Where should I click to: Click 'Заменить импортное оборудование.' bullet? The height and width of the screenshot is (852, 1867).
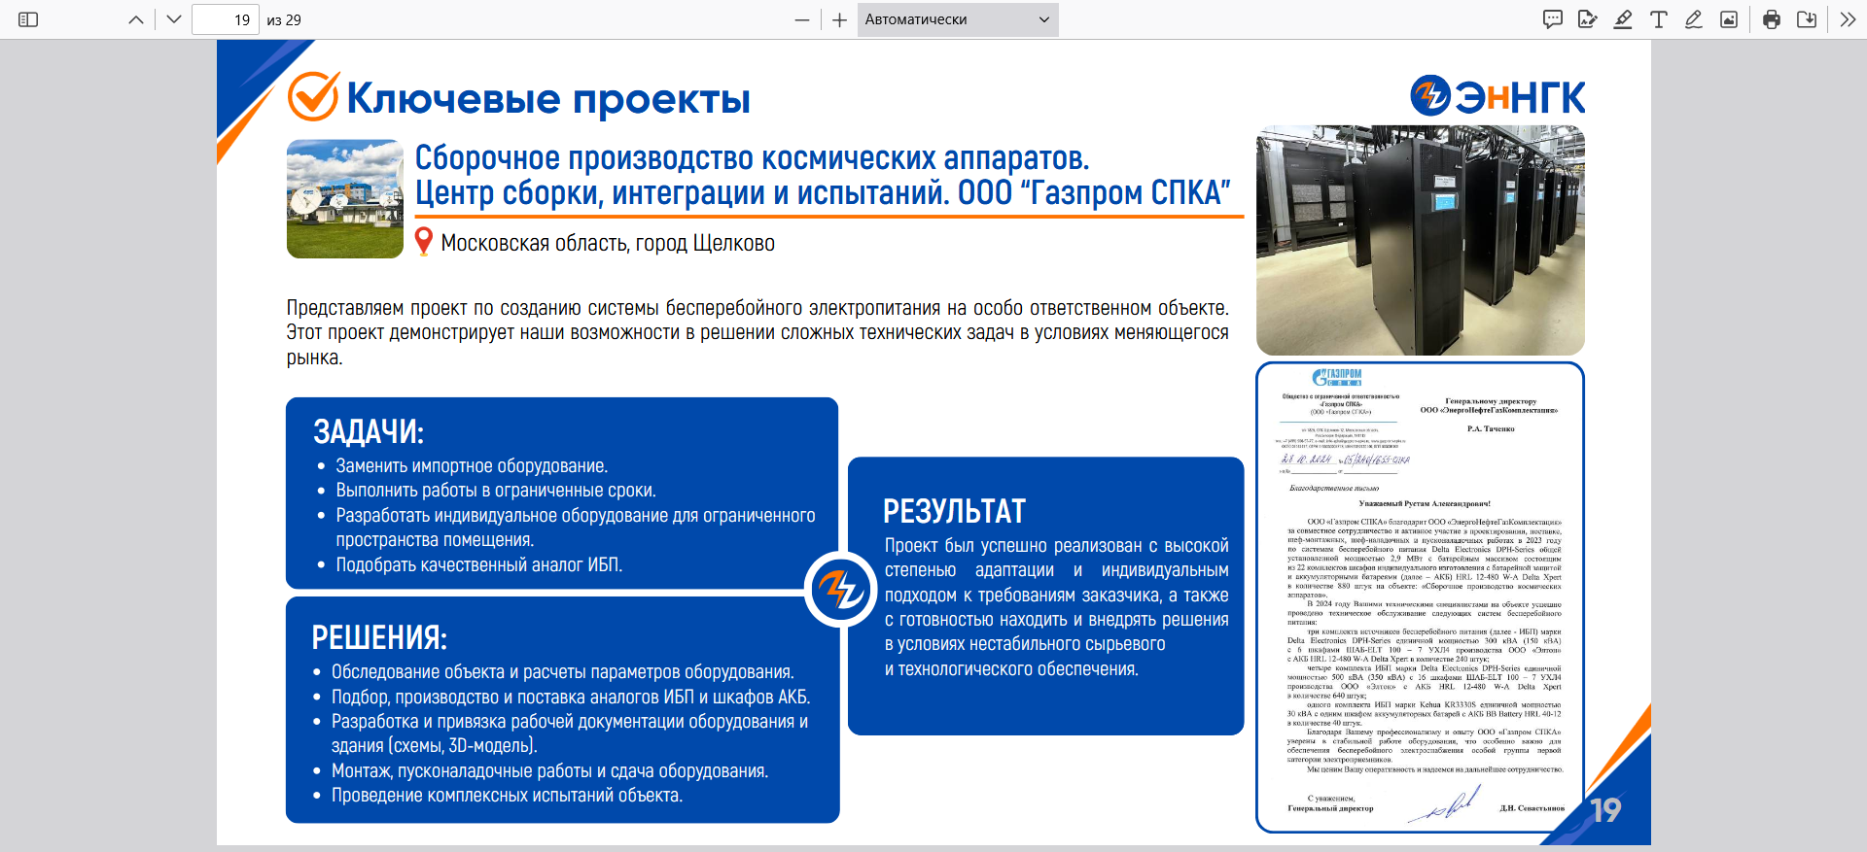(472, 466)
